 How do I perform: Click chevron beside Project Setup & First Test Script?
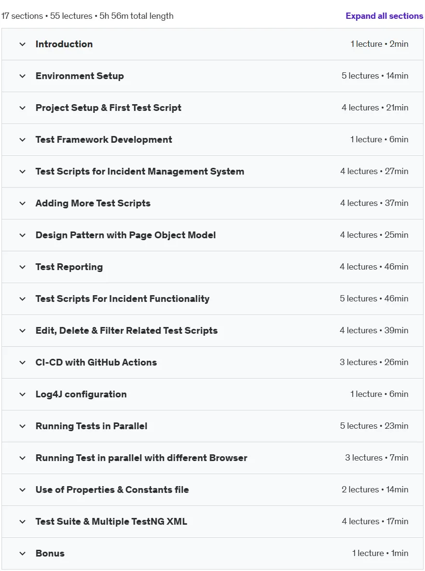point(22,108)
